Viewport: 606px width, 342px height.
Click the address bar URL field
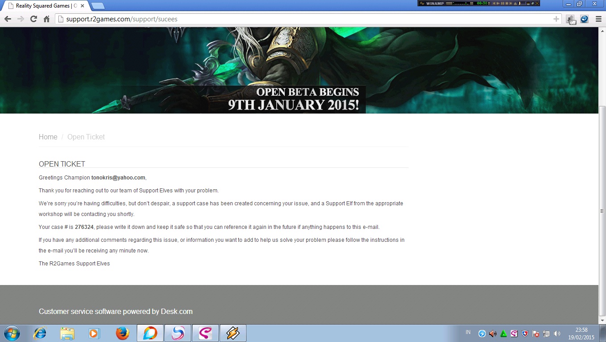303,19
